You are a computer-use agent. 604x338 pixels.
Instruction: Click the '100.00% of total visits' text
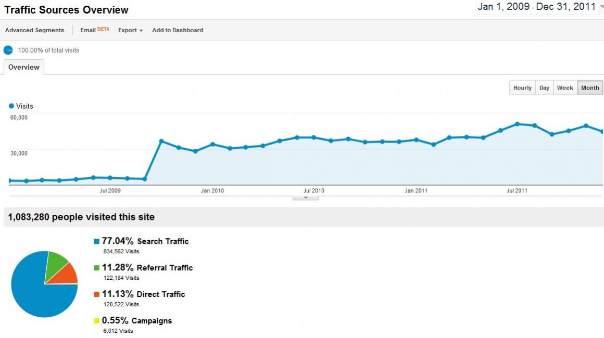point(48,50)
